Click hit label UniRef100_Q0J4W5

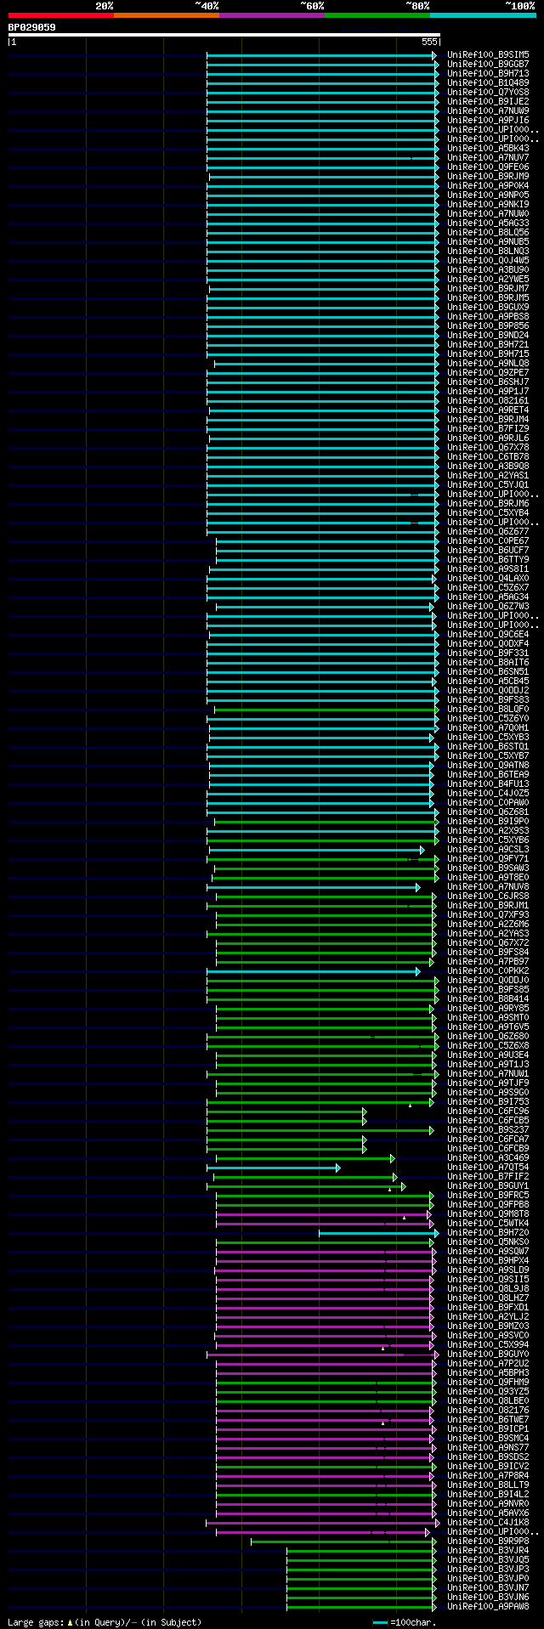(488, 261)
